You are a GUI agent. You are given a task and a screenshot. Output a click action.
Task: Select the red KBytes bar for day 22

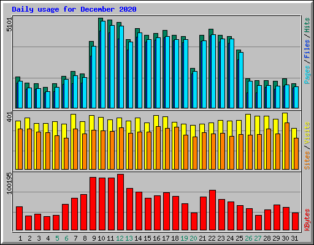pos(212,210)
